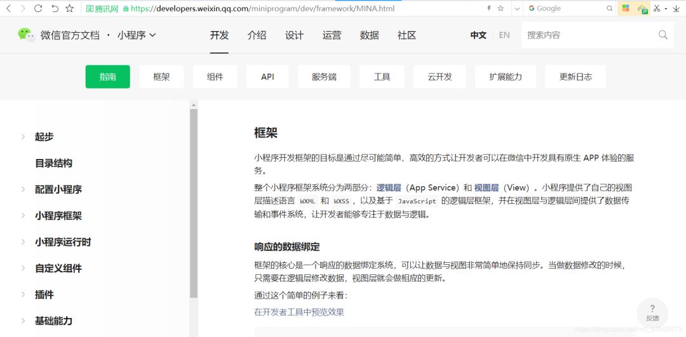This screenshot has height=337, width=686.
Task: Select the 更新日志 sub-navigation button
Action: pyautogui.click(x=575, y=77)
